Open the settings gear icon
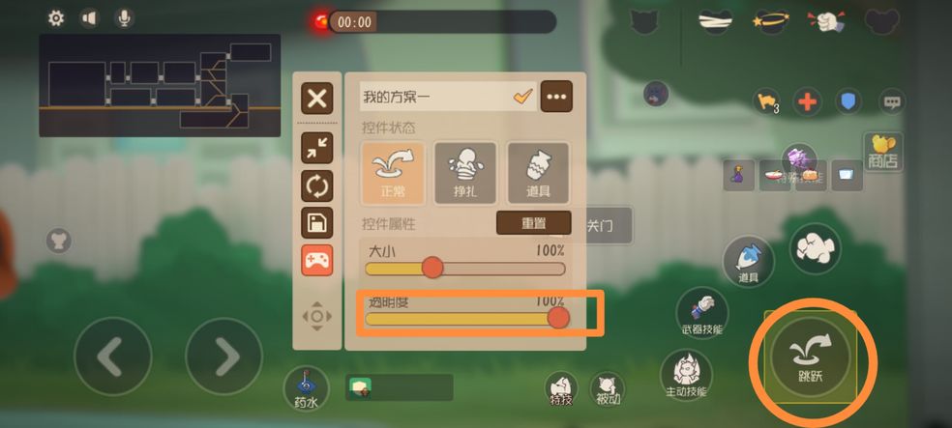Screen dimensions: 952x428 [56, 18]
